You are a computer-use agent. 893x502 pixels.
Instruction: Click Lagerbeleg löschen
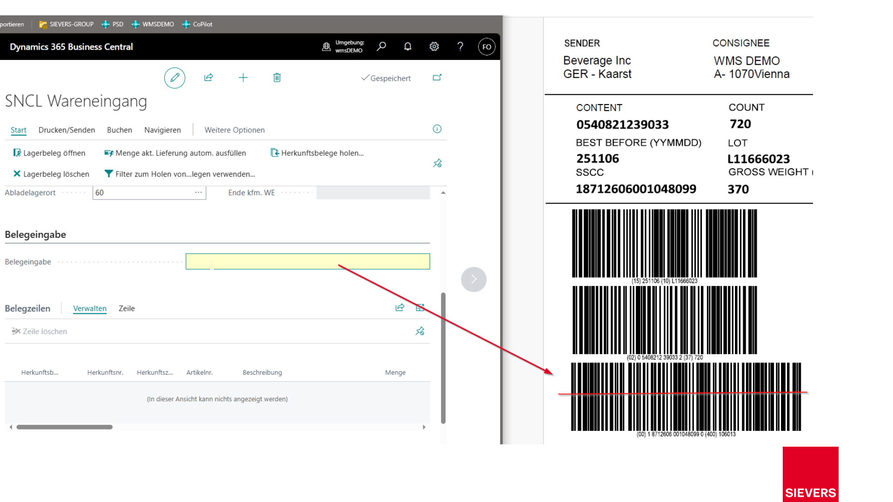click(x=51, y=174)
